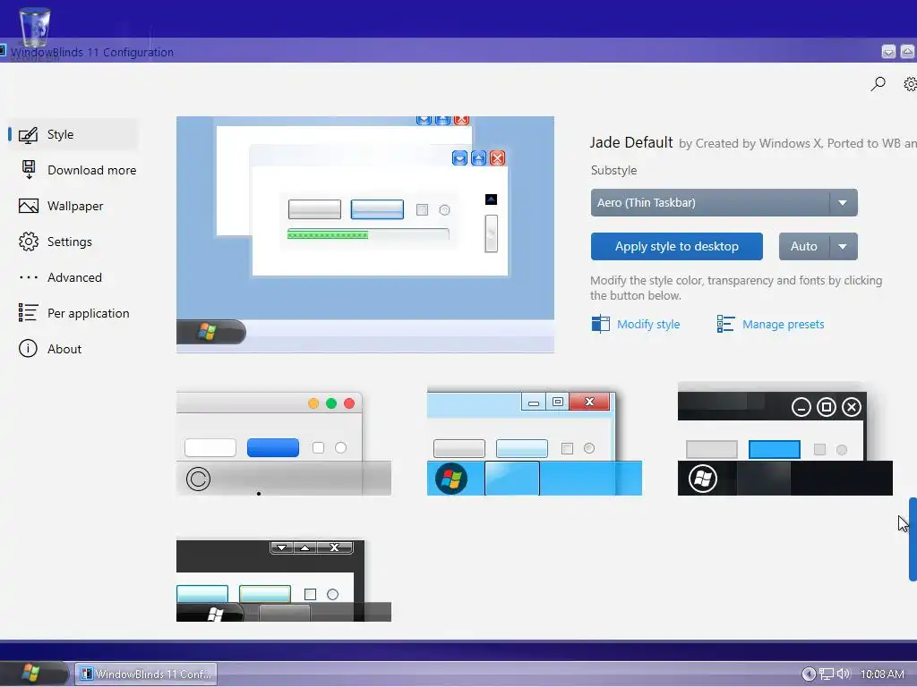Click the Auto button
The image size is (917, 687).
coord(804,247)
